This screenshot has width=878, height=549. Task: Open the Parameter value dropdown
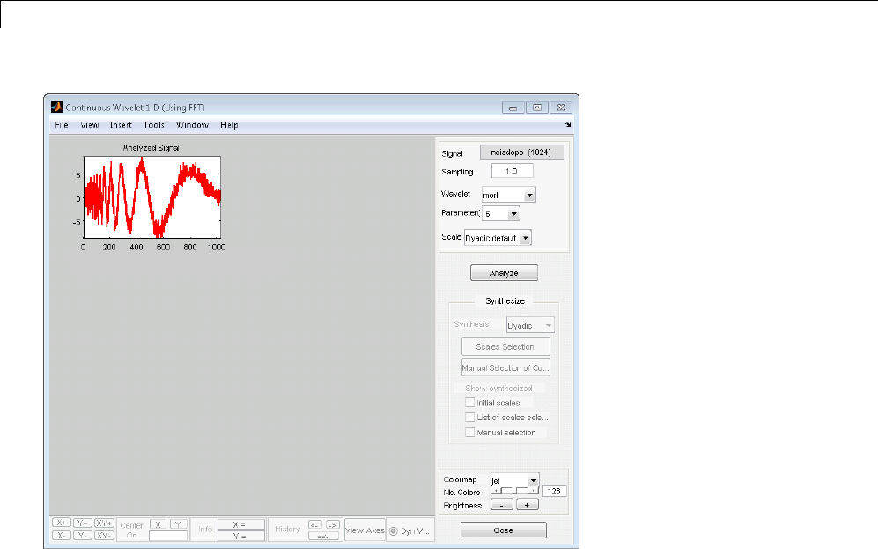coord(500,214)
